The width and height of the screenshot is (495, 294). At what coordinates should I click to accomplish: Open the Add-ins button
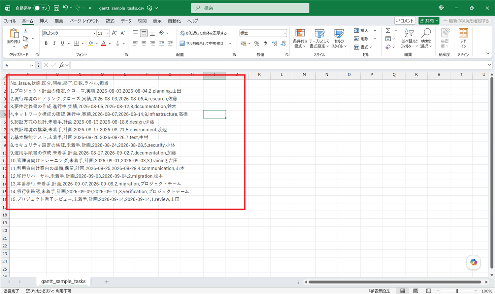click(463, 38)
